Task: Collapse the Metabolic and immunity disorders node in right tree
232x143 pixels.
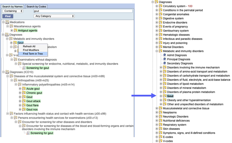Action: [x=157, y=51]
